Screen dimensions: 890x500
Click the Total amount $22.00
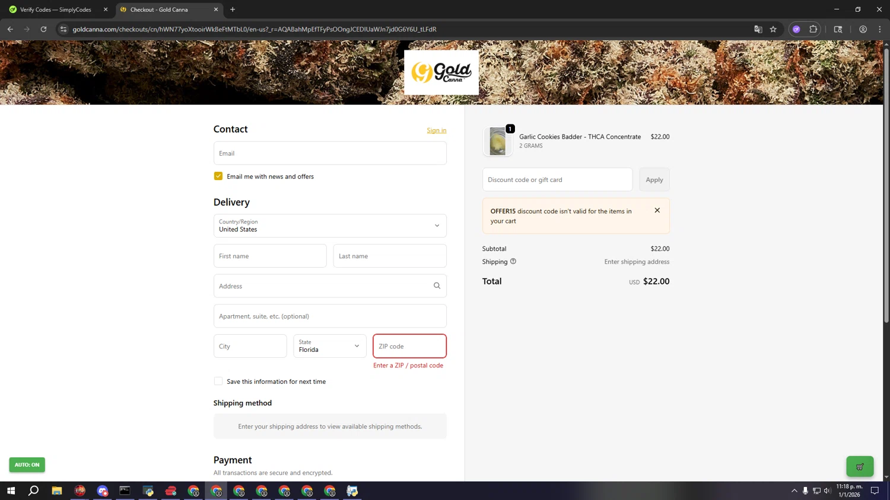656,281
